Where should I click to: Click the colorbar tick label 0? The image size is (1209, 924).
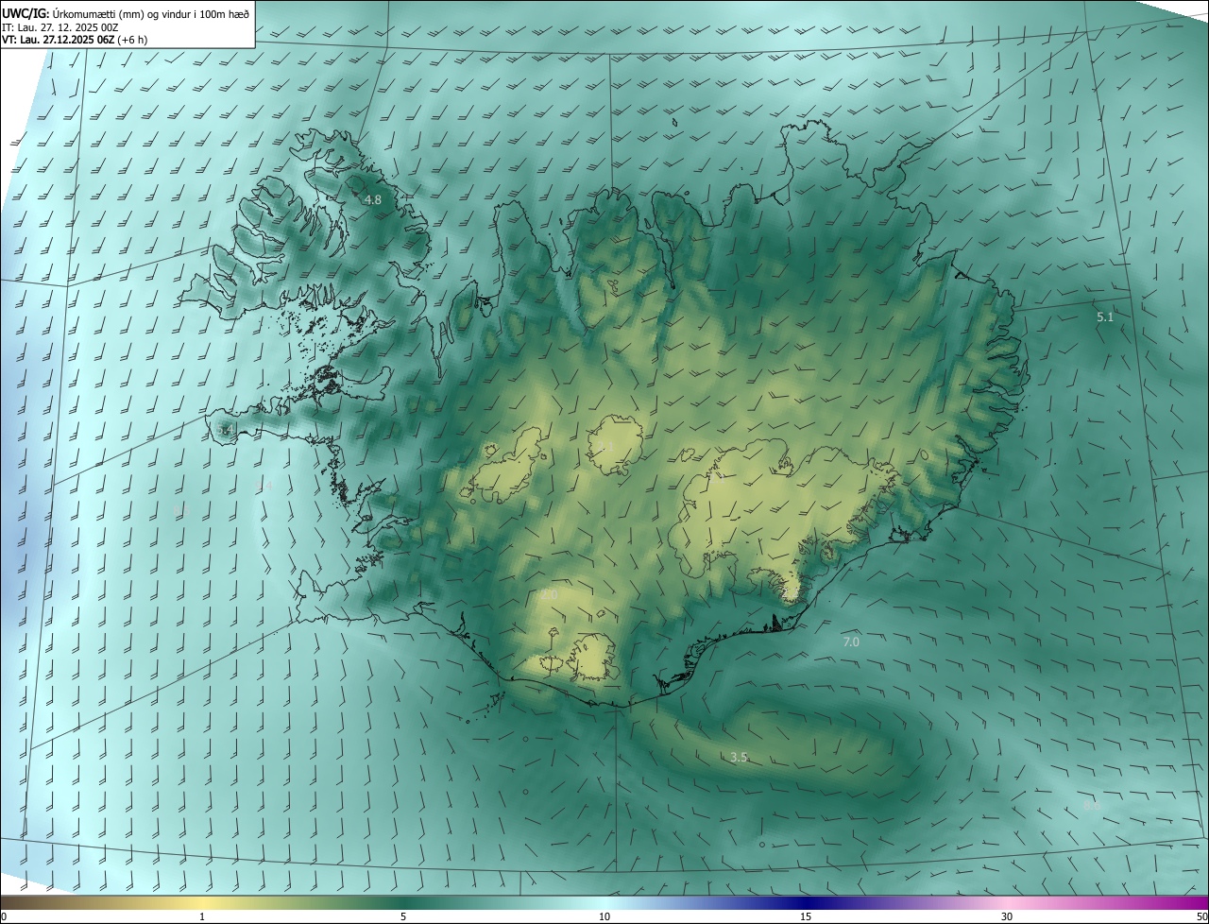pos(4,917)
